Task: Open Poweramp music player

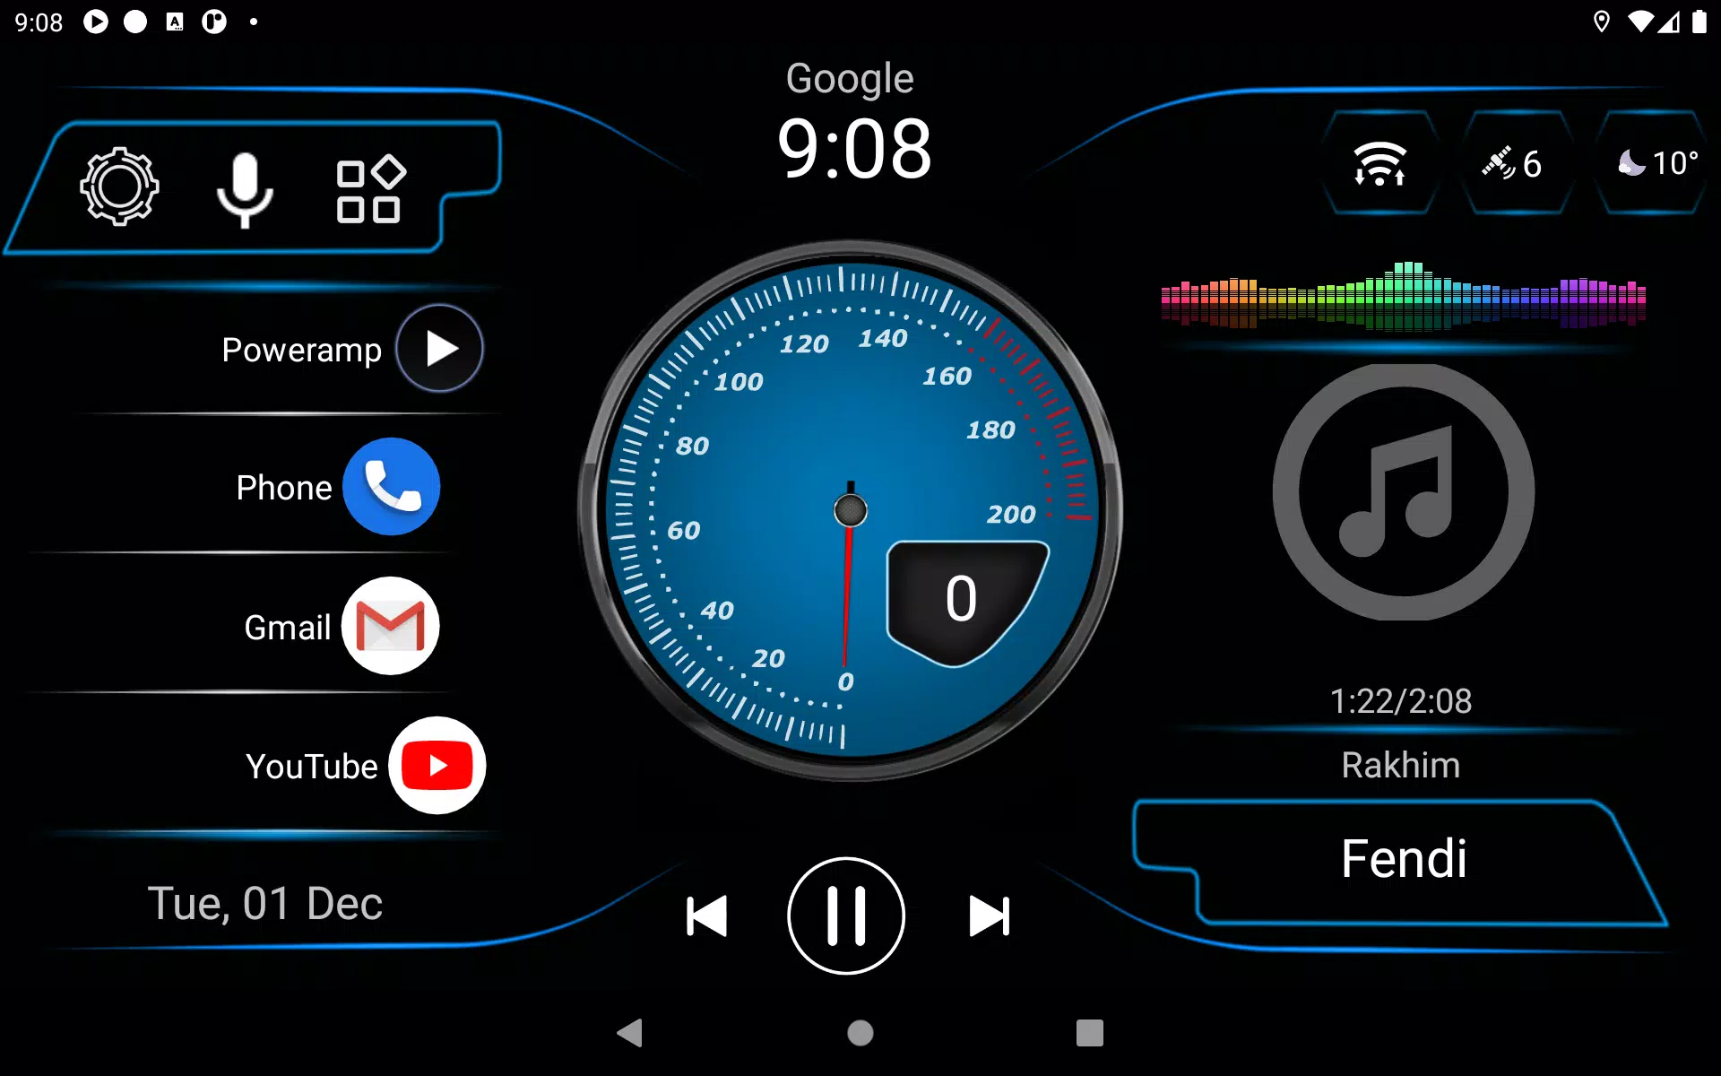Action: click(437, 348)
